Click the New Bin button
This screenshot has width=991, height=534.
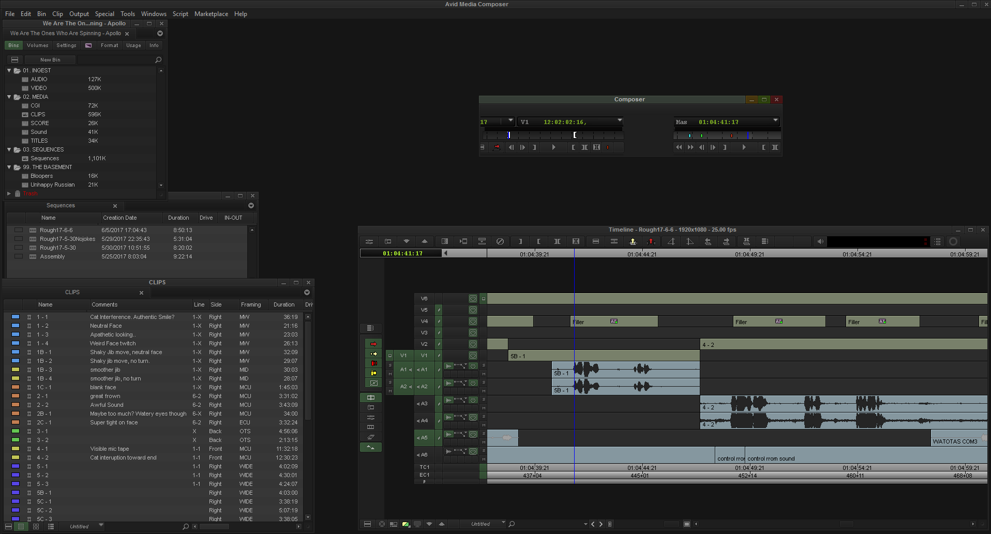click(50, 60)
